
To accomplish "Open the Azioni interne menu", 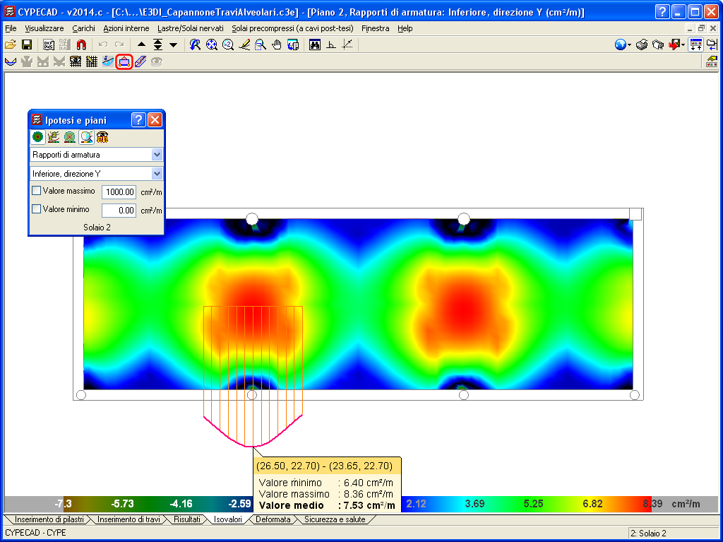I will click(x=126, y=28).
